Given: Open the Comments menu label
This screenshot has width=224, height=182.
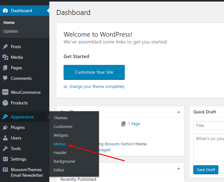Looking at the screenshot, I should [x=21, y=78].
